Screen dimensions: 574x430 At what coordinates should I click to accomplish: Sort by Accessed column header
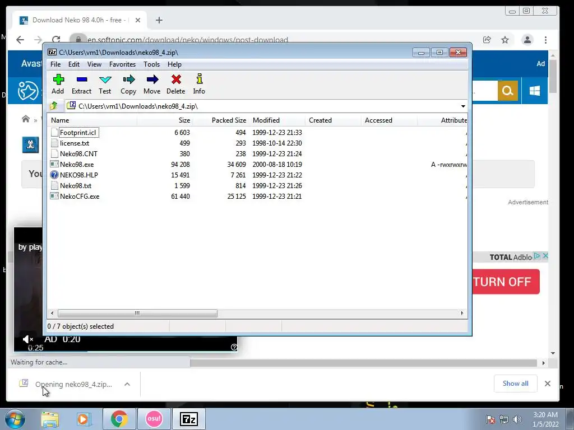pos(389,120)
